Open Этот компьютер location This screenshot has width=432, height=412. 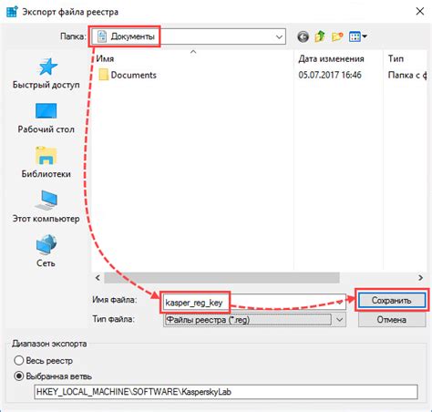click(46, 207)
